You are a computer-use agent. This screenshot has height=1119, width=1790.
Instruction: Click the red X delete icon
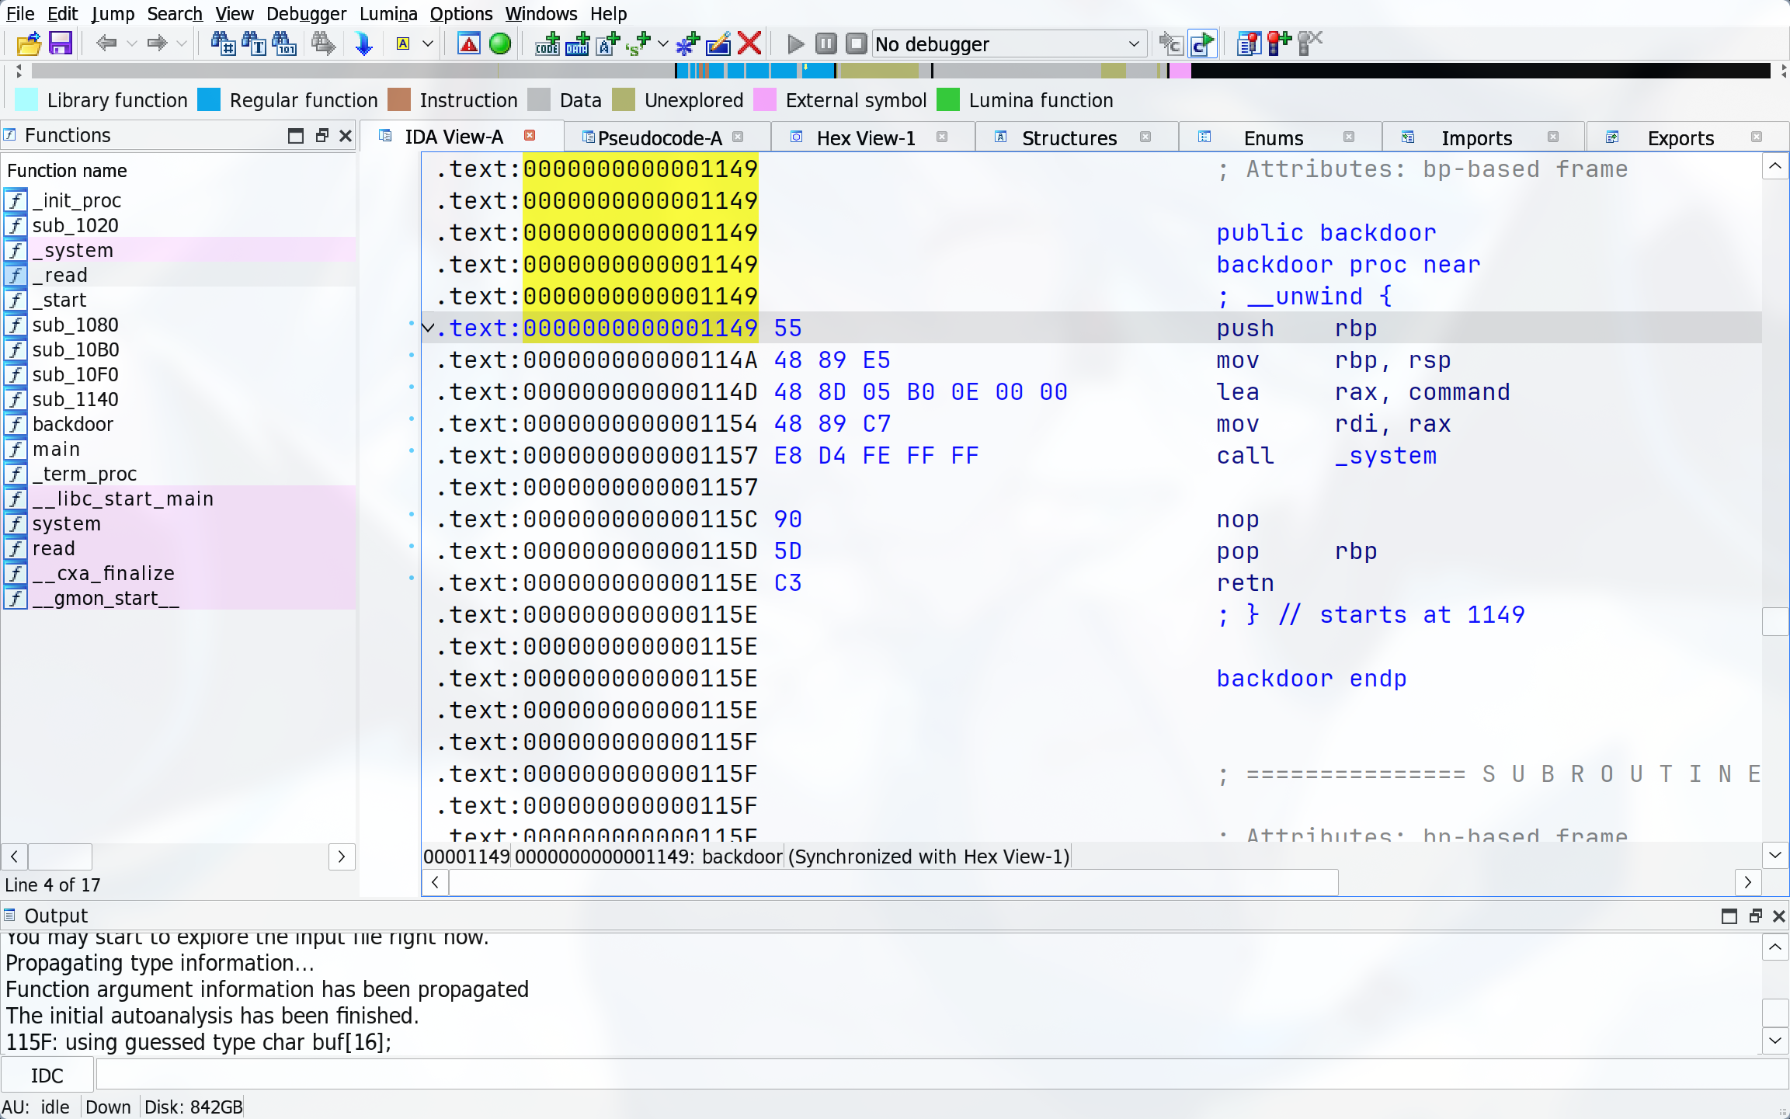pyautogui.click(x=749, y=43)
